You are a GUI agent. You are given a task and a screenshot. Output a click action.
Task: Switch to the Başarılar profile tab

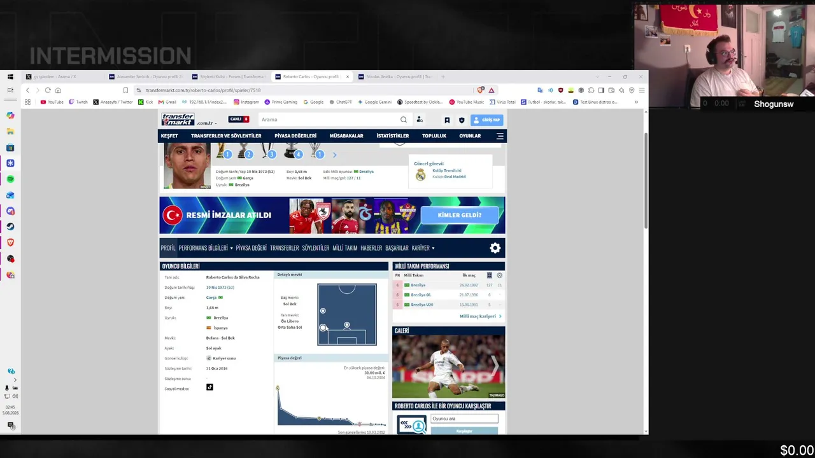pyautogui.click(x=397, y=248)
